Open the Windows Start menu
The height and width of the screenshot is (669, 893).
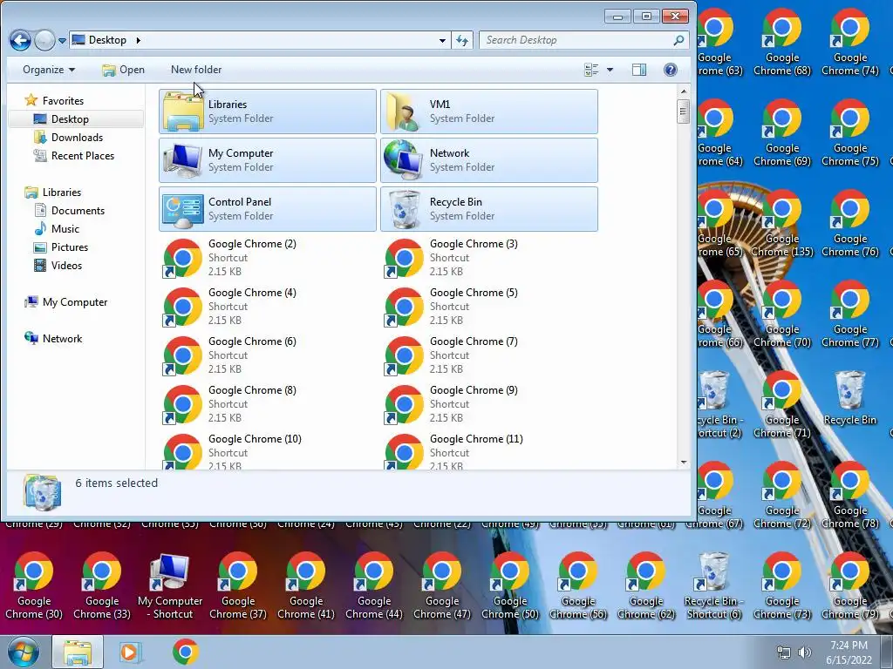23,652
